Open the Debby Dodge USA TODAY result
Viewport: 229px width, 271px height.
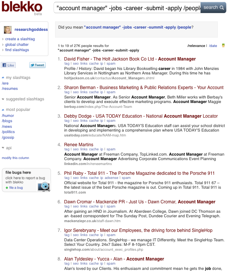141,116
